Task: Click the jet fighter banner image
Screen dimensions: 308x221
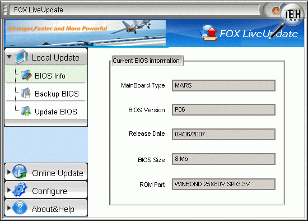Action: coord(86,33)
